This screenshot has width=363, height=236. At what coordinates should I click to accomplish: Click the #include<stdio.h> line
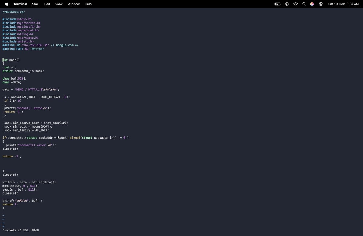click(x=17, y=19)
